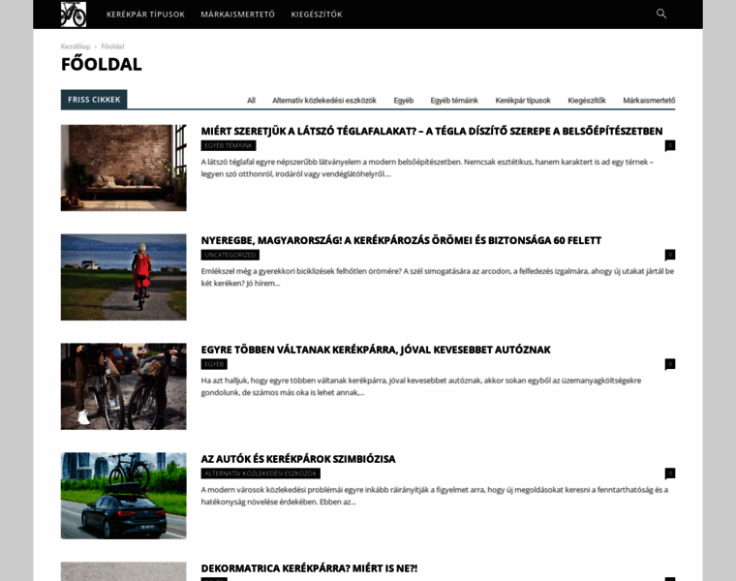Open the Kiegészítők menu item
The width and height of the screenshot is (736, 581).
click(x=317, y=15)
